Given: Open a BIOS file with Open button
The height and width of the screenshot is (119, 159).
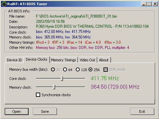Looking at the screenshot, I should point(17,112).
